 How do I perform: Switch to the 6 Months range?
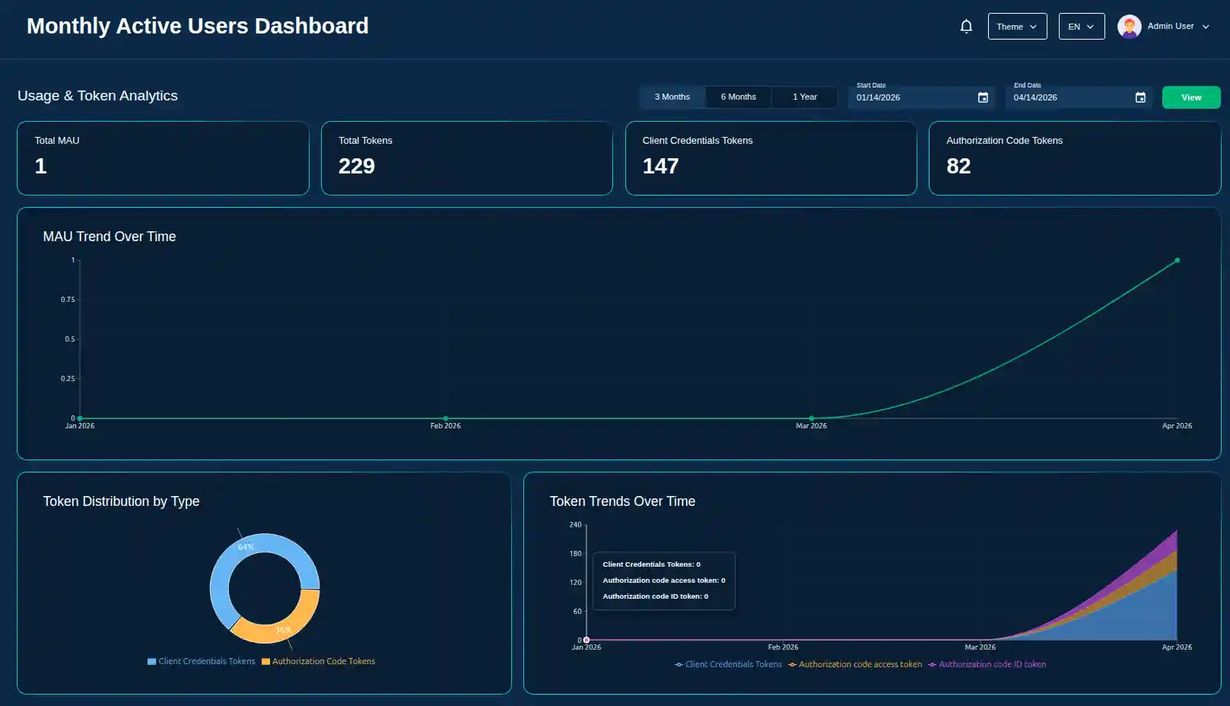pos(738,97)
